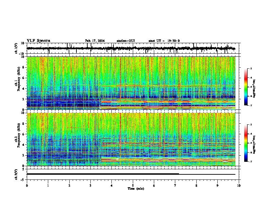Click the "station=OUI" header label

(x=126, y=41)
